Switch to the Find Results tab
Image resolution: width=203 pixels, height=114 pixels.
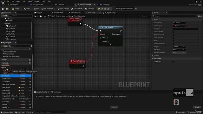pyautogui.click(x=56, y=92)
